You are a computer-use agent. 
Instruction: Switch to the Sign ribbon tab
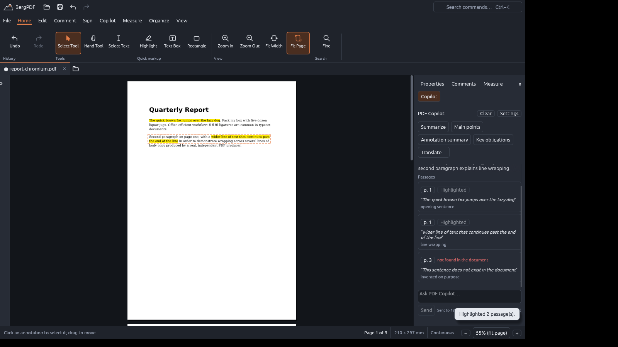point(88,21)
